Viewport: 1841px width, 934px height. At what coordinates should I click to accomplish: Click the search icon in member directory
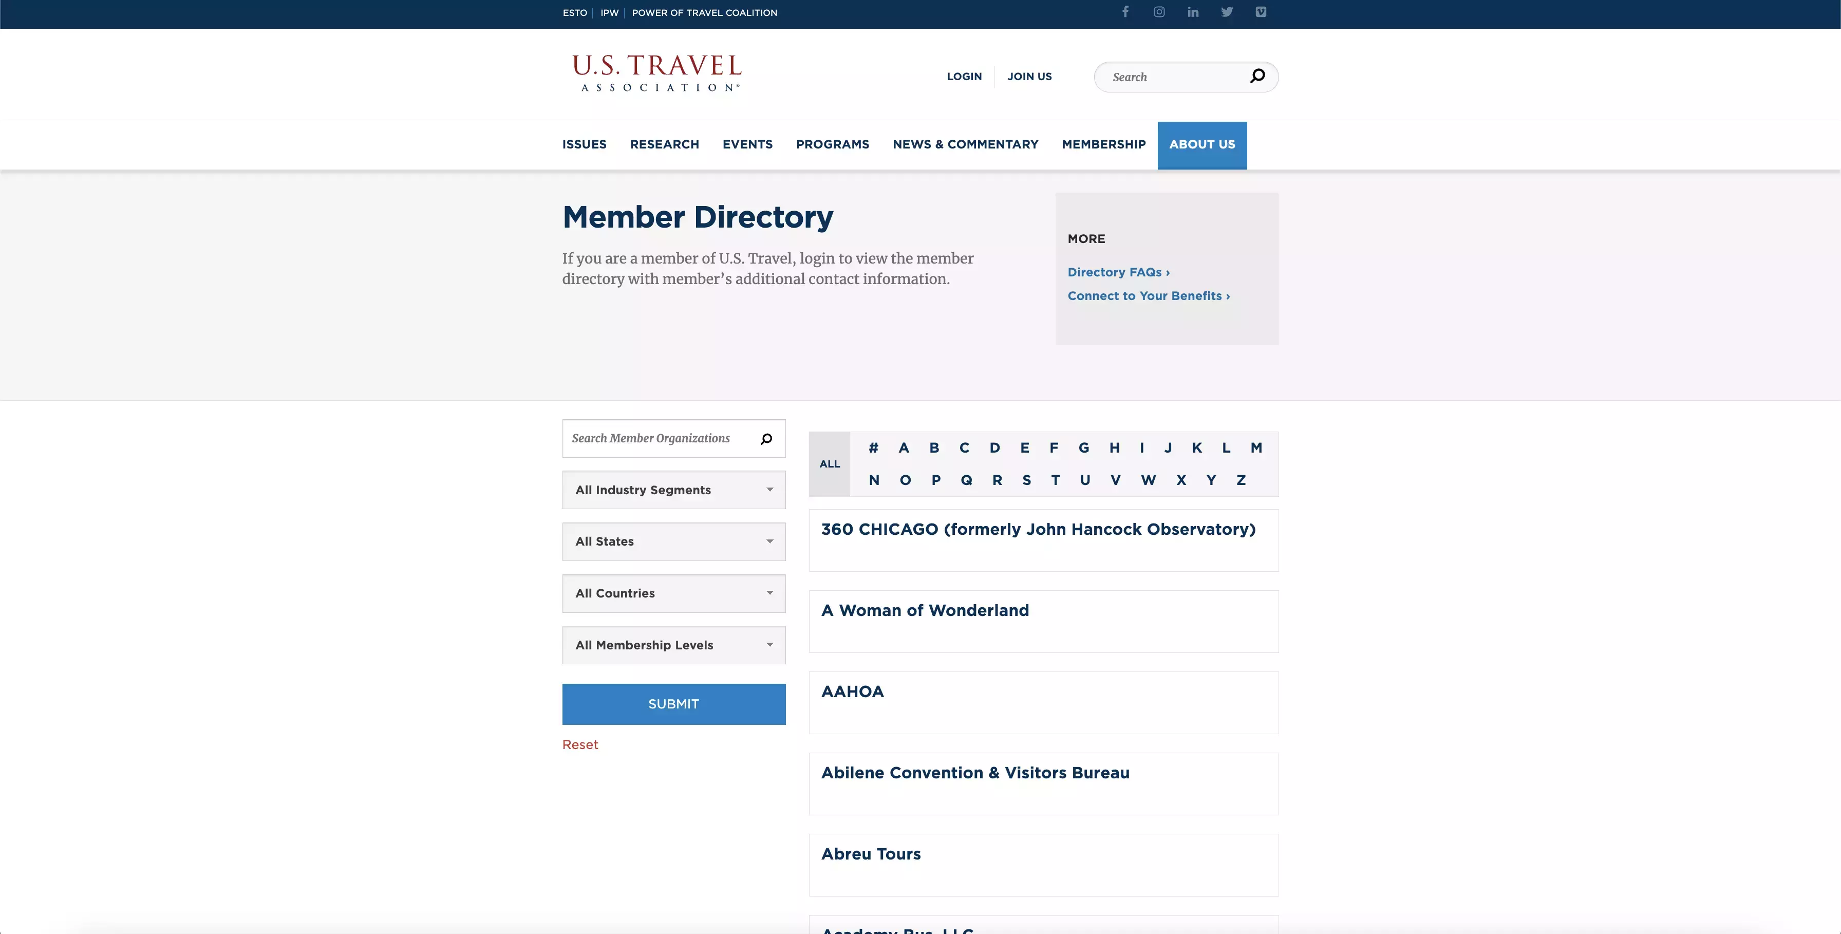point(767,437)
